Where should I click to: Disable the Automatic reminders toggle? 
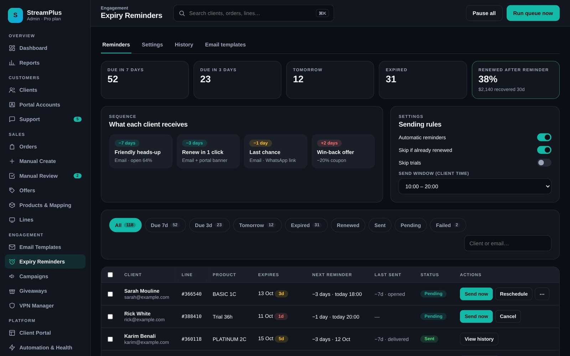(544, 137)
